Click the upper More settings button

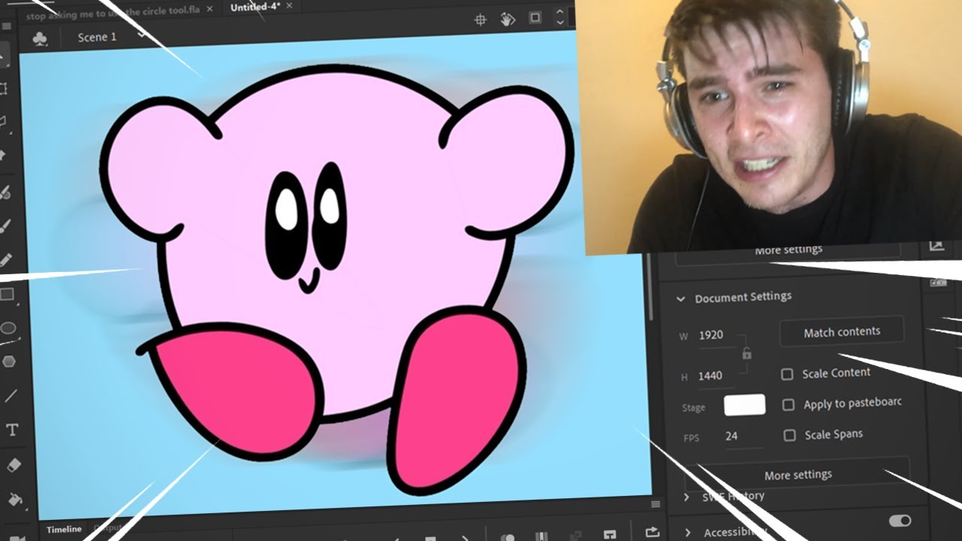pyautogui.click(x=788, y=251)
